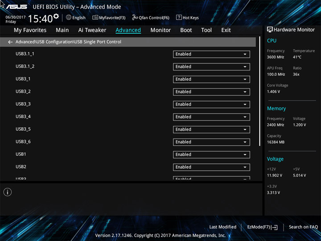The height and width of the screenshot is (241, 321).
Task: Select the USB3.1_2 row label
Action: coord(25,66)
